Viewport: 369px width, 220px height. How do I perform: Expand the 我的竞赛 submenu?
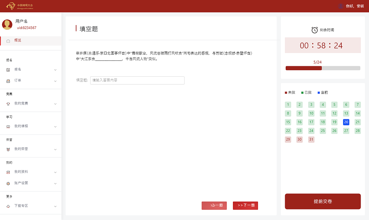pyautogui.click(x=55, y=104)
